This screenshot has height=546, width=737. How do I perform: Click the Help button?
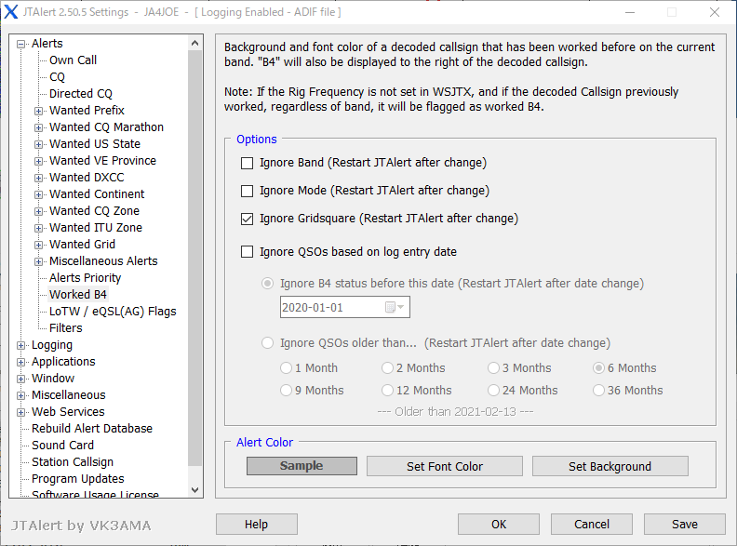(257, 524)
